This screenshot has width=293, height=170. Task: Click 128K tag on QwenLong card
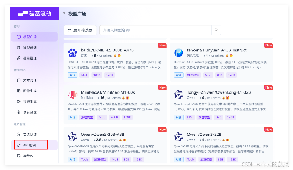230,117
